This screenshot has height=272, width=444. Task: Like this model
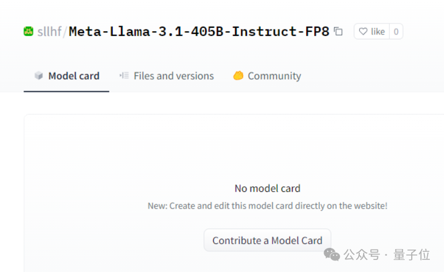(372, 32)
